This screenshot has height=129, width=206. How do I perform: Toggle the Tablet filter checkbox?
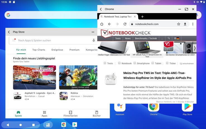coord(153,63)
